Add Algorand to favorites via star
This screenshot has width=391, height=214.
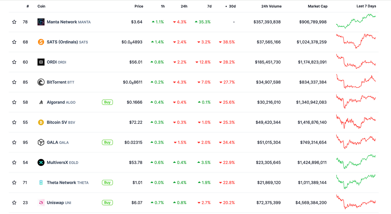click(14, 102)
